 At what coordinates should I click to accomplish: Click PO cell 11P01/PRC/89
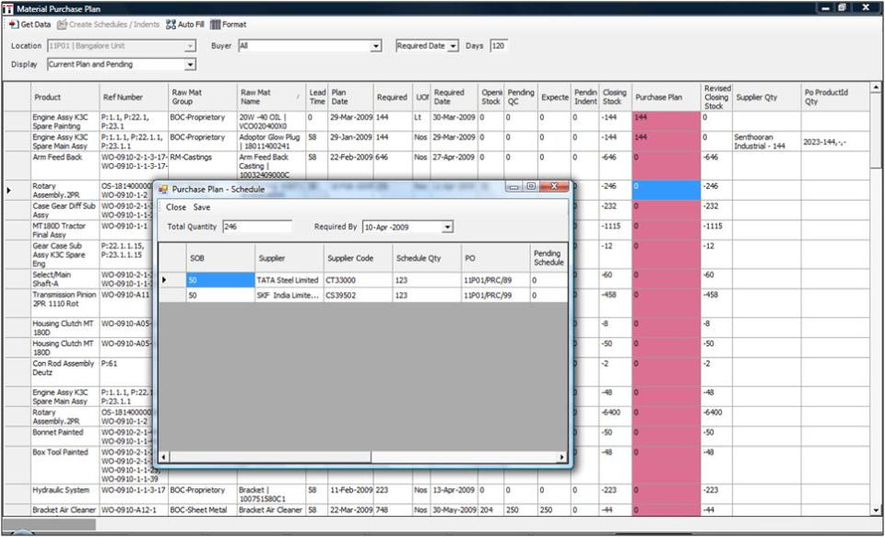[496, 280]
